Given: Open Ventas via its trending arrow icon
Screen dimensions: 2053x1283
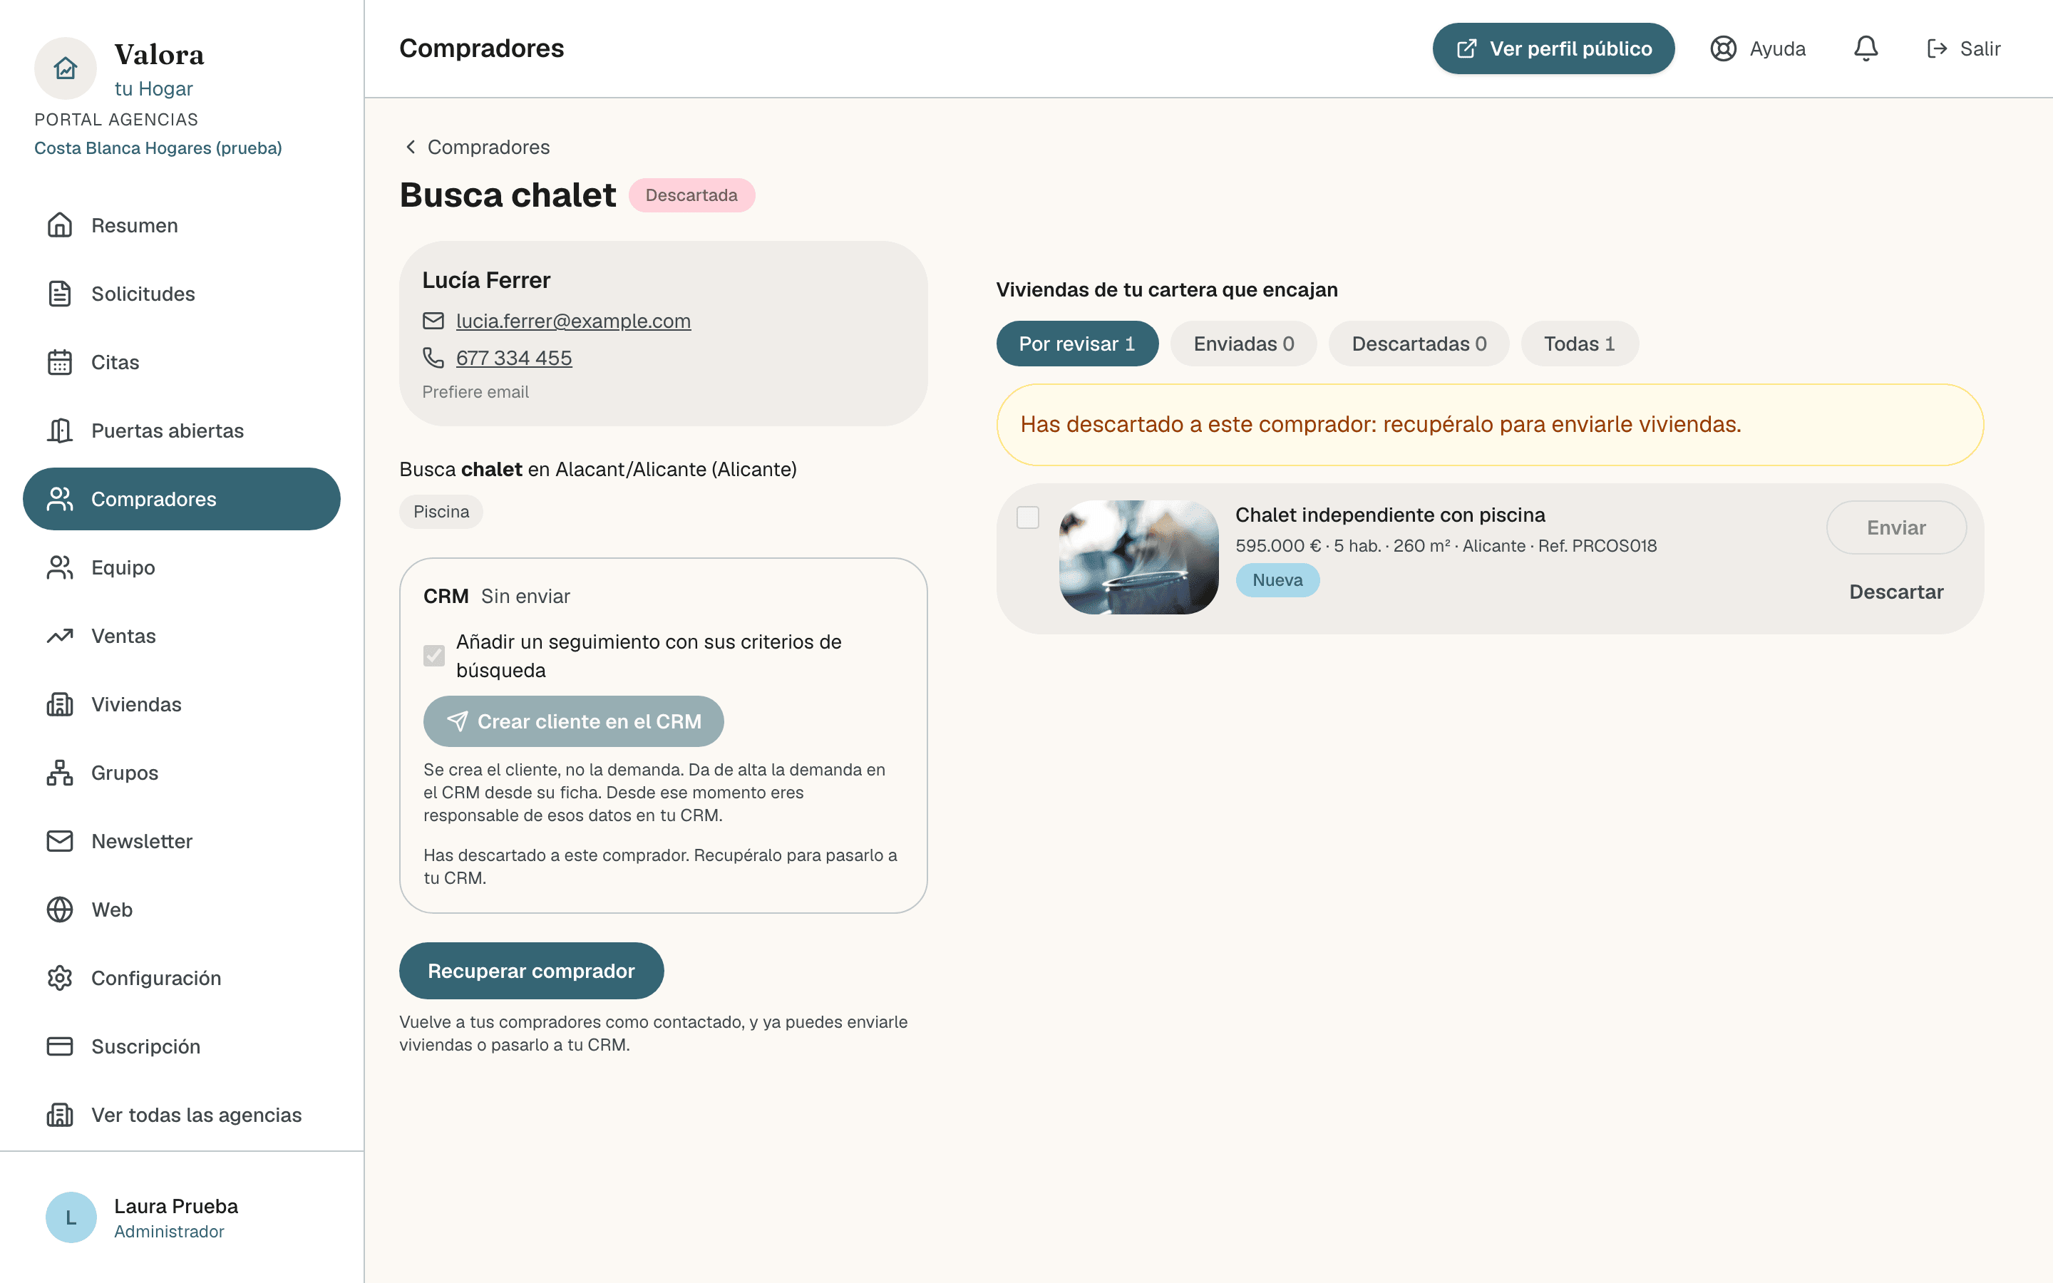Looking at the screenshot, I should coord(59,636).
